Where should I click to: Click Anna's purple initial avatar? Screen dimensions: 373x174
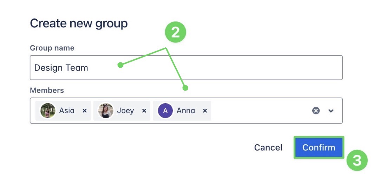coord(165,111)
